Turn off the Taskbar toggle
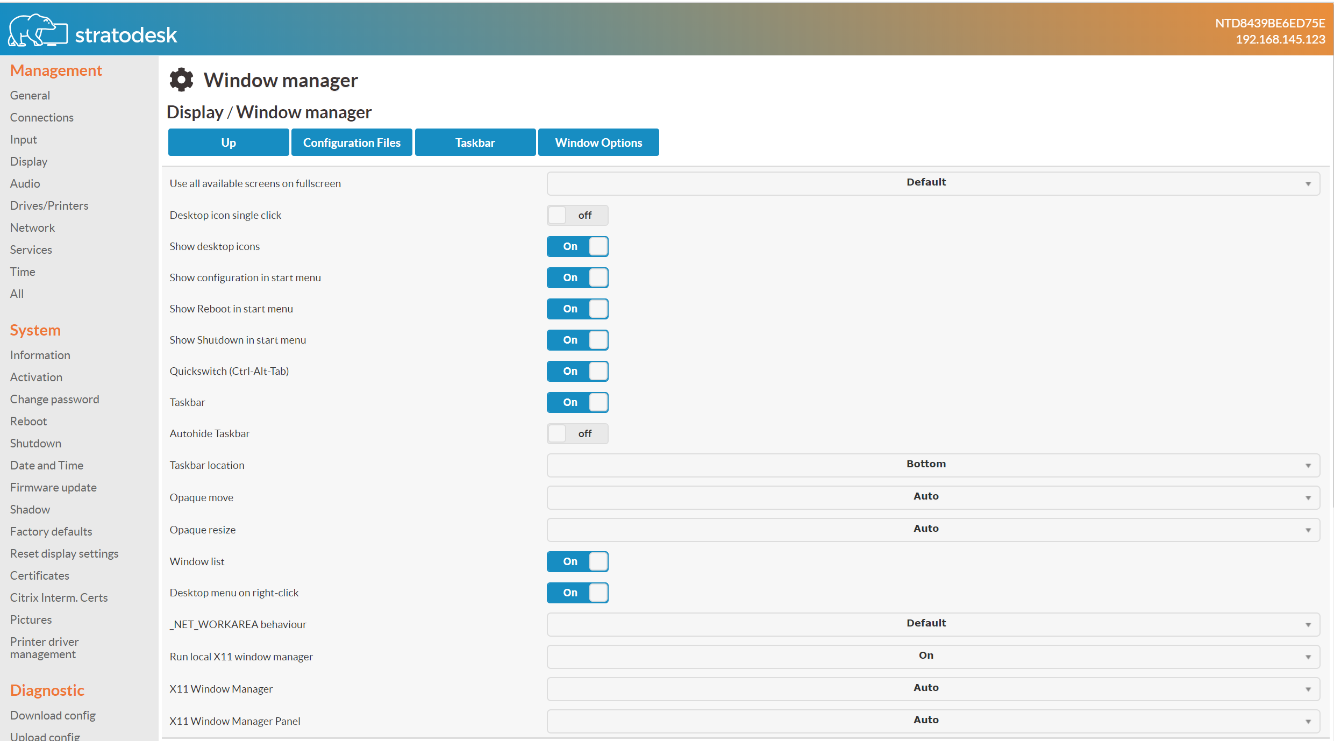Viewport: 1334px width, 741px height. [x=577, y=402]
